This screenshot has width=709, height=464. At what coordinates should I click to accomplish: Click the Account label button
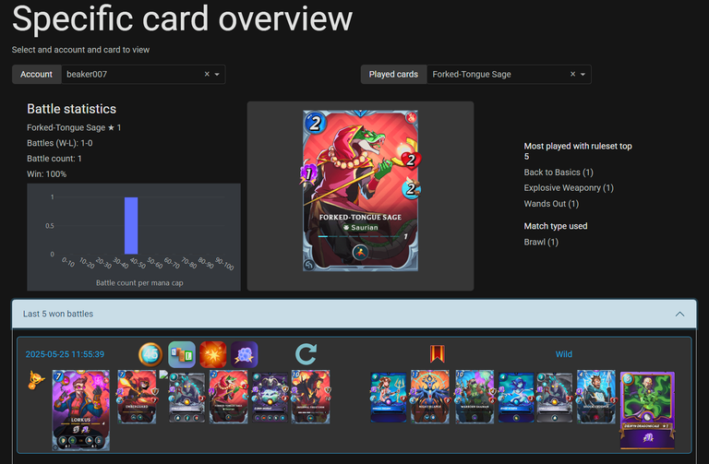[36, 74]
